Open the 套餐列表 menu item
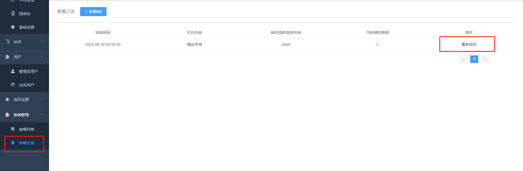Viewport: 523px width, 171px height. click(x=25, y=129)
